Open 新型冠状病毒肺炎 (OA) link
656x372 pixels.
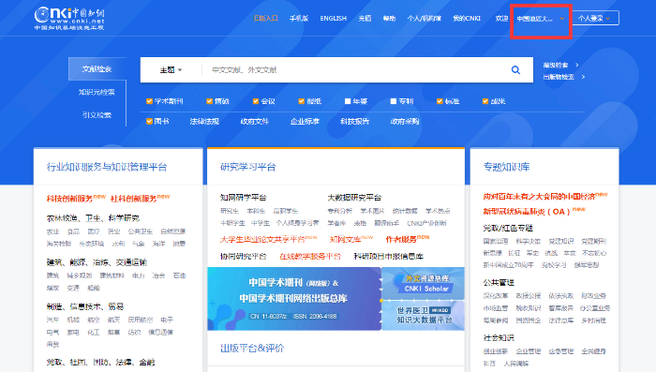pos(527,212)
